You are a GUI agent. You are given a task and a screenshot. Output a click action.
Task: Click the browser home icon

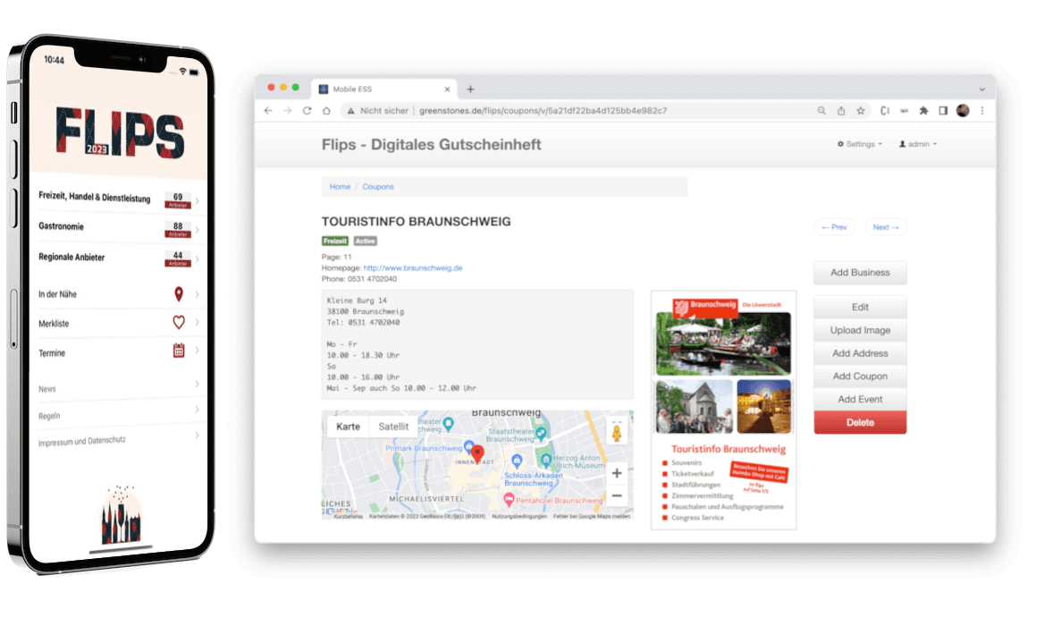click(326, 111)
